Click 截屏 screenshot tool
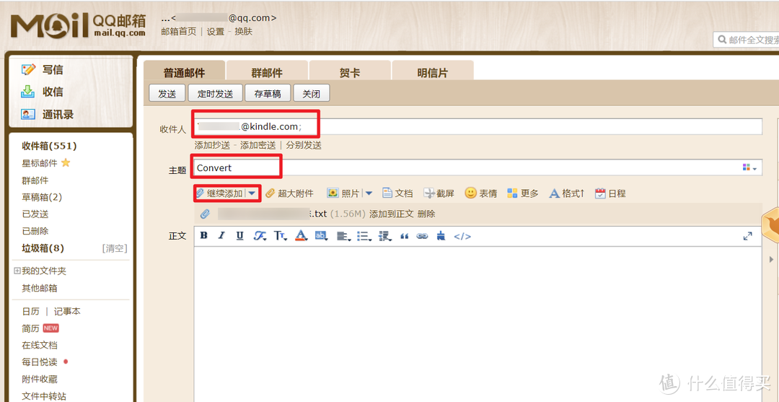This screenshot has width=779, height=402. (x=439, y=193)
